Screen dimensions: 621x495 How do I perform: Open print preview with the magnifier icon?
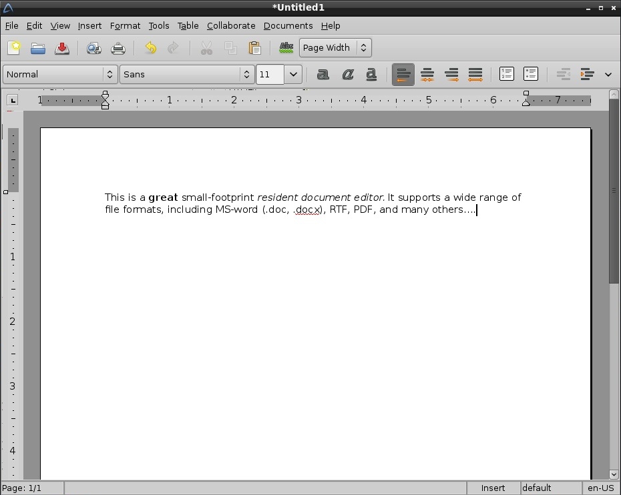(94, 48)
